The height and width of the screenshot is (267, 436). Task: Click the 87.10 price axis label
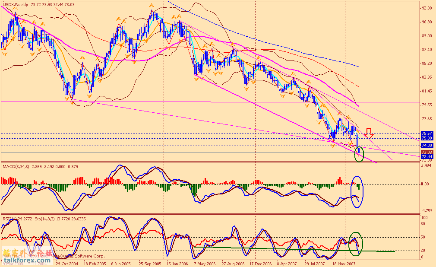(427, 50)
